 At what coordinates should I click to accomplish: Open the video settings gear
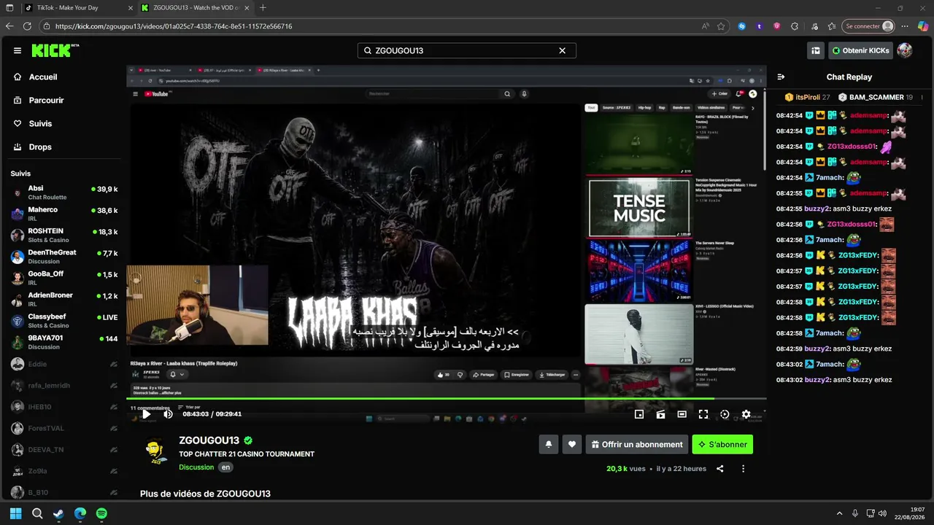(746, 414)
